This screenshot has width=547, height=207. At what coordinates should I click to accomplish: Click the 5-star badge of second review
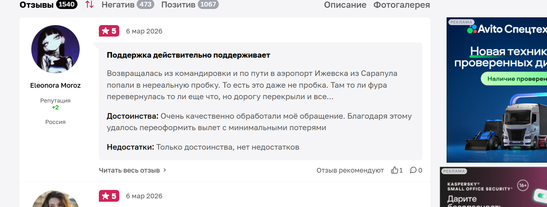tap(109, 196)
